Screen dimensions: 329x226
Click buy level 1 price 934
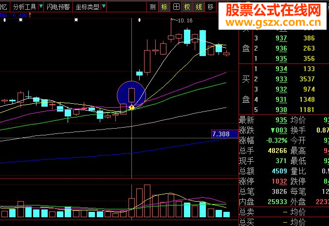click(281, 69)
